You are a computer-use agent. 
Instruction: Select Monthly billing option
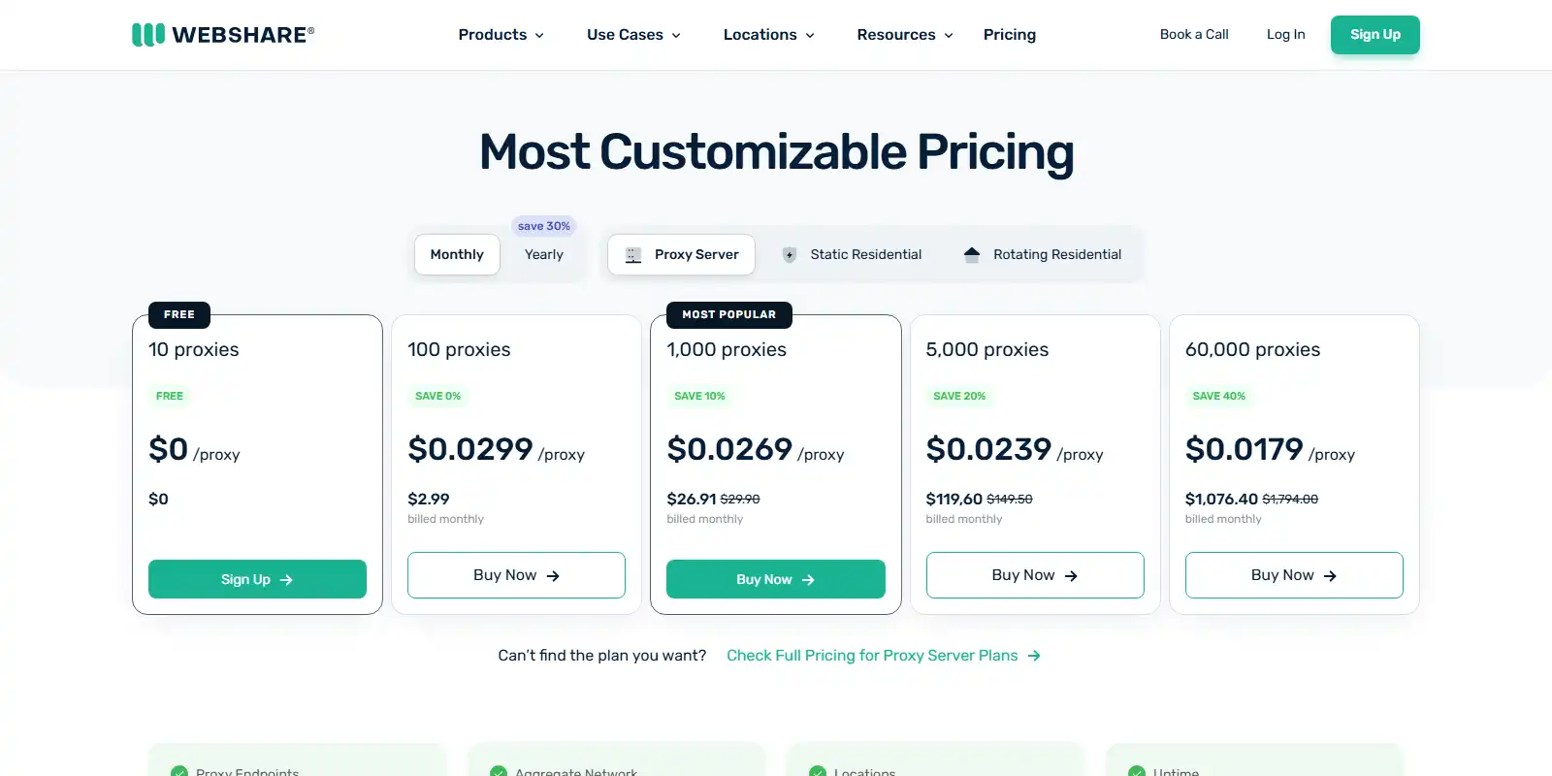(x=457, y=255)
